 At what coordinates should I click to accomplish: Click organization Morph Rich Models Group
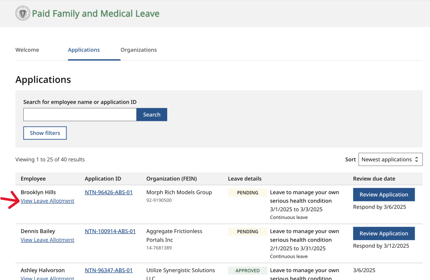point(179,192)
